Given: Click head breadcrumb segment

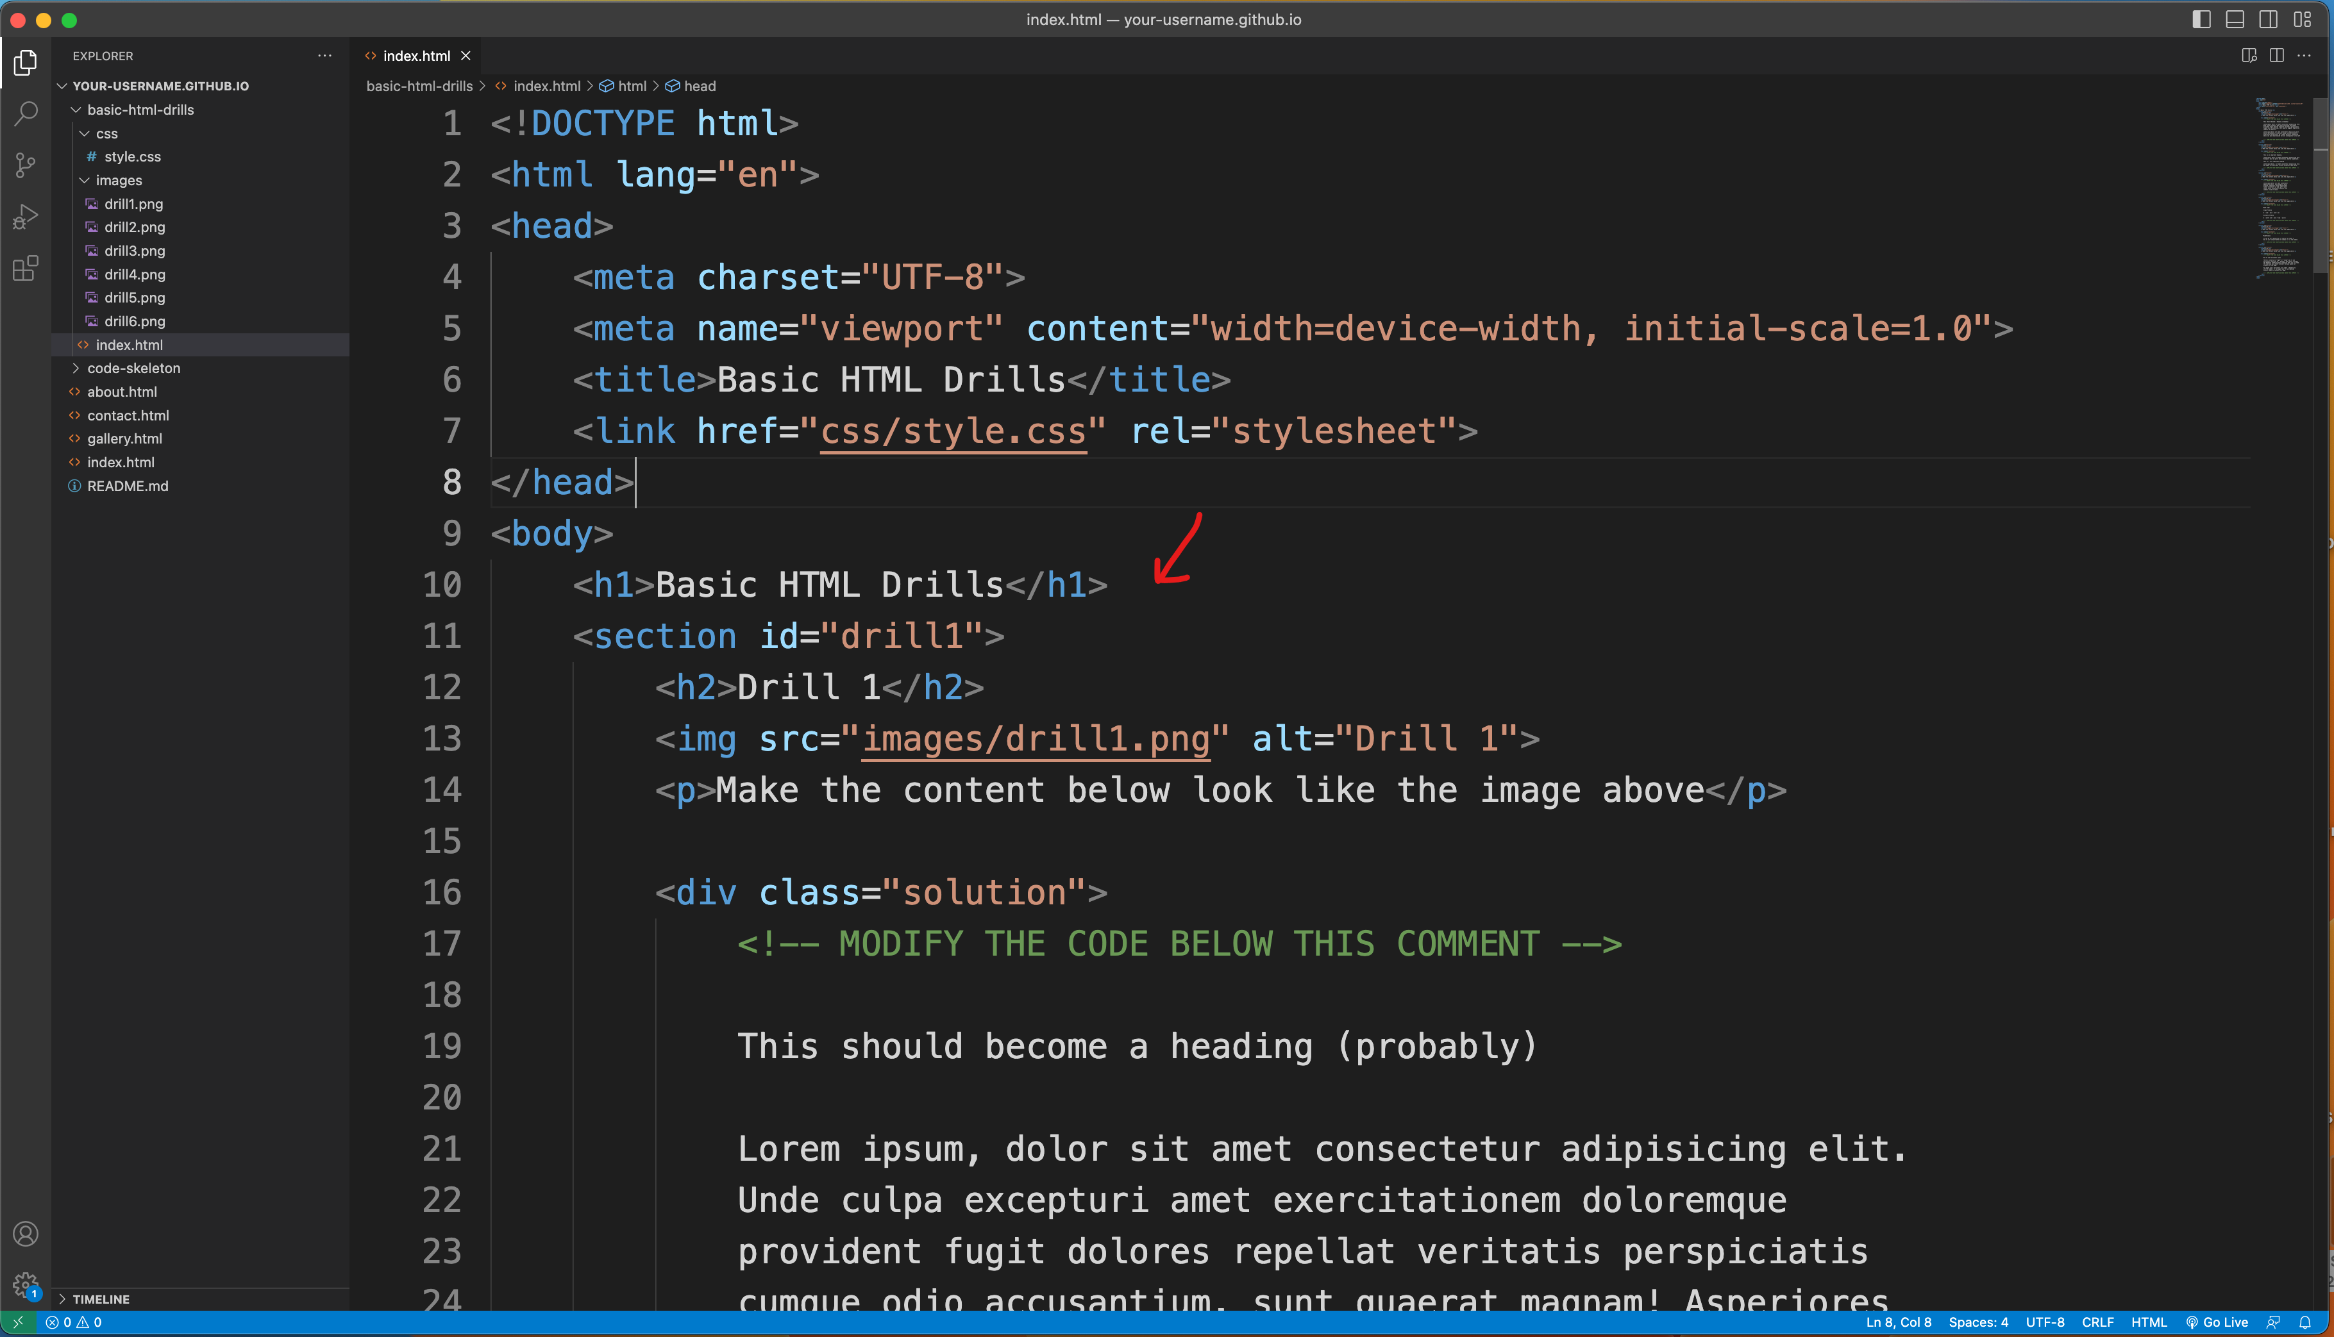Looking at the screenshot, I should point(699,85).
